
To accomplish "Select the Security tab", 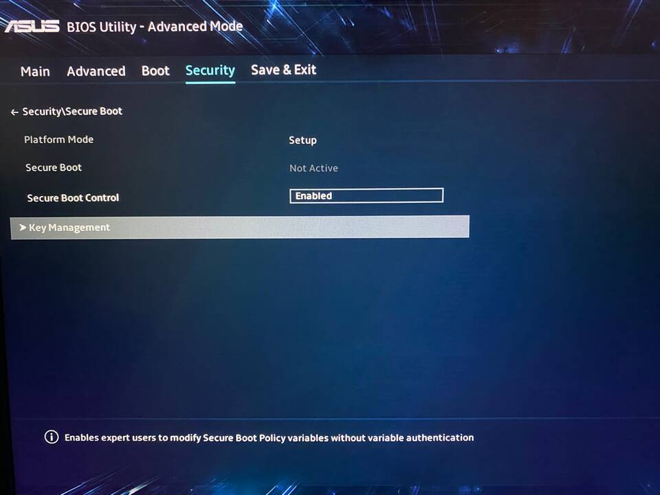I will coord(210,70).
